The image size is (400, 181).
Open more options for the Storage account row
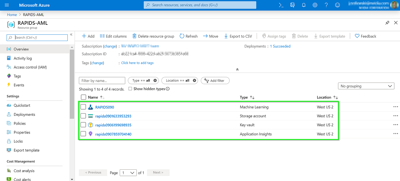(x=395, y=116)
